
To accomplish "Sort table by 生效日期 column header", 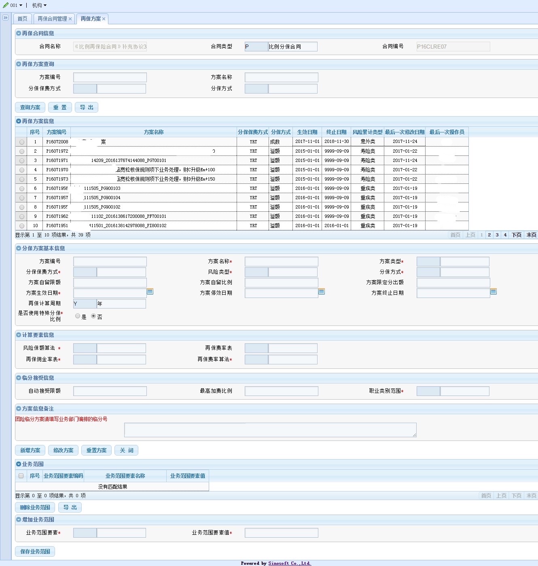I will pos(307,132).
